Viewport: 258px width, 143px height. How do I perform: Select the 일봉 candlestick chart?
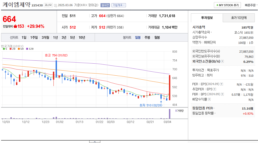tap(138, 37)
